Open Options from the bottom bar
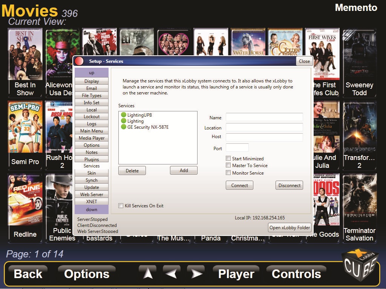 tap(87, 274)
